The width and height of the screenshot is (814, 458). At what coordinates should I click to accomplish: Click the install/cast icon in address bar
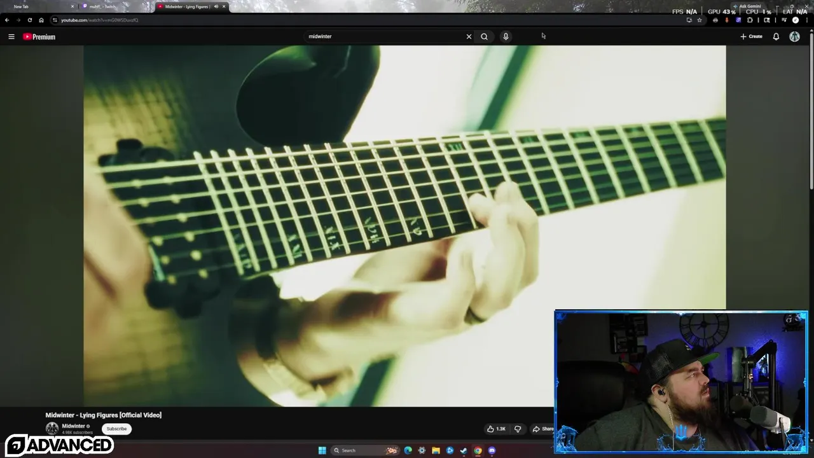[x=689, y=20]
